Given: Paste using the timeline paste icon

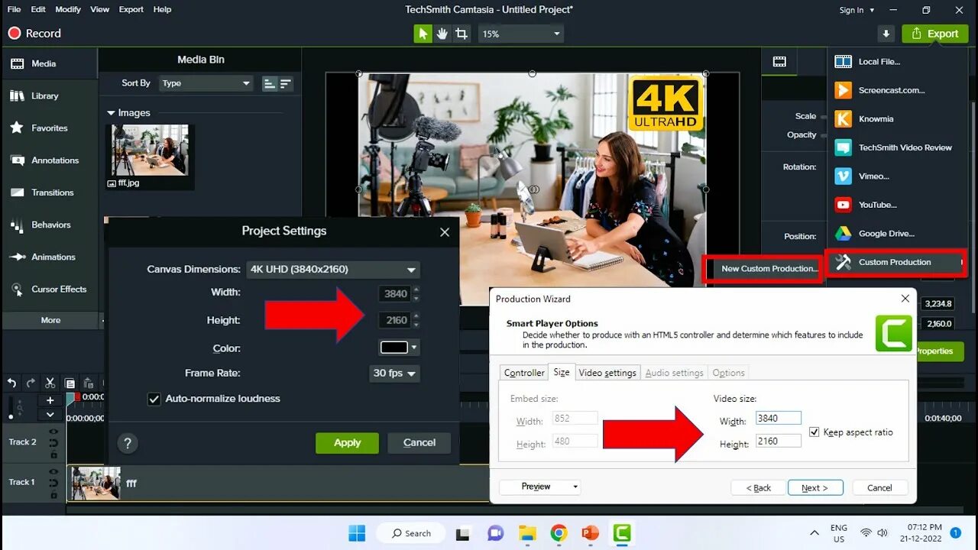Looking at the screenshot, I should click(88, 383).
